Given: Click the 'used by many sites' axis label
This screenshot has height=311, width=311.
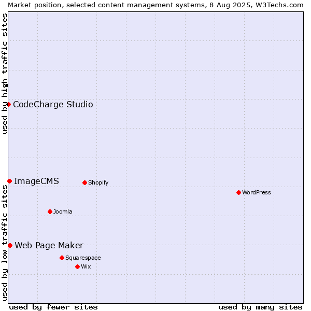Looking at the screenshot, I should (260, 307).
